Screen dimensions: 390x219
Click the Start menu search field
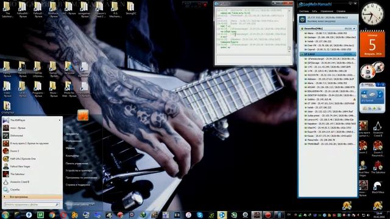pos(32,204)
